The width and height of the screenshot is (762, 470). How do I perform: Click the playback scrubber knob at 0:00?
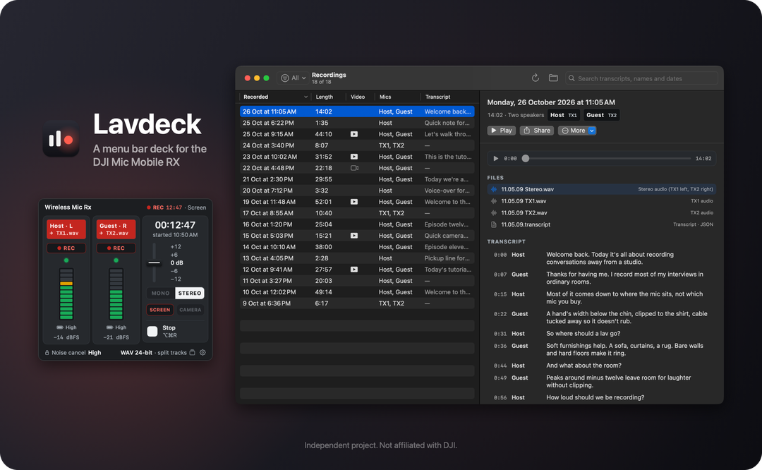coord(526,159)
